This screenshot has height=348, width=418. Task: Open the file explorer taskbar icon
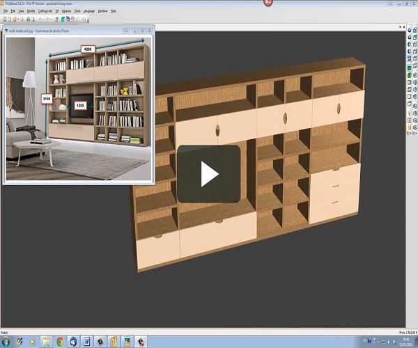(x=47, y=342)
